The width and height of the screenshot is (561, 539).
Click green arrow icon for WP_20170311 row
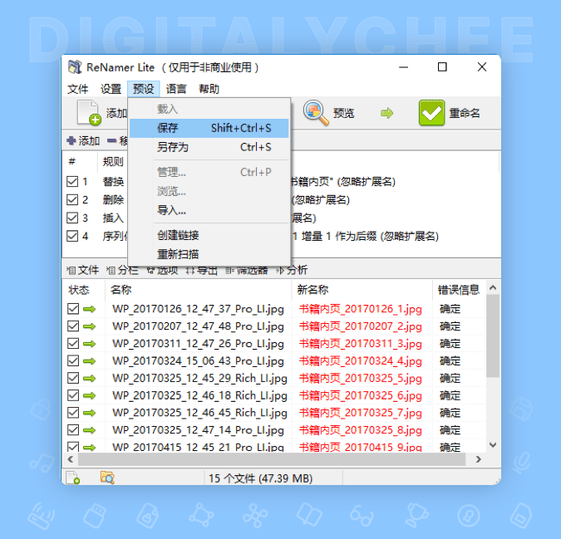90,344
